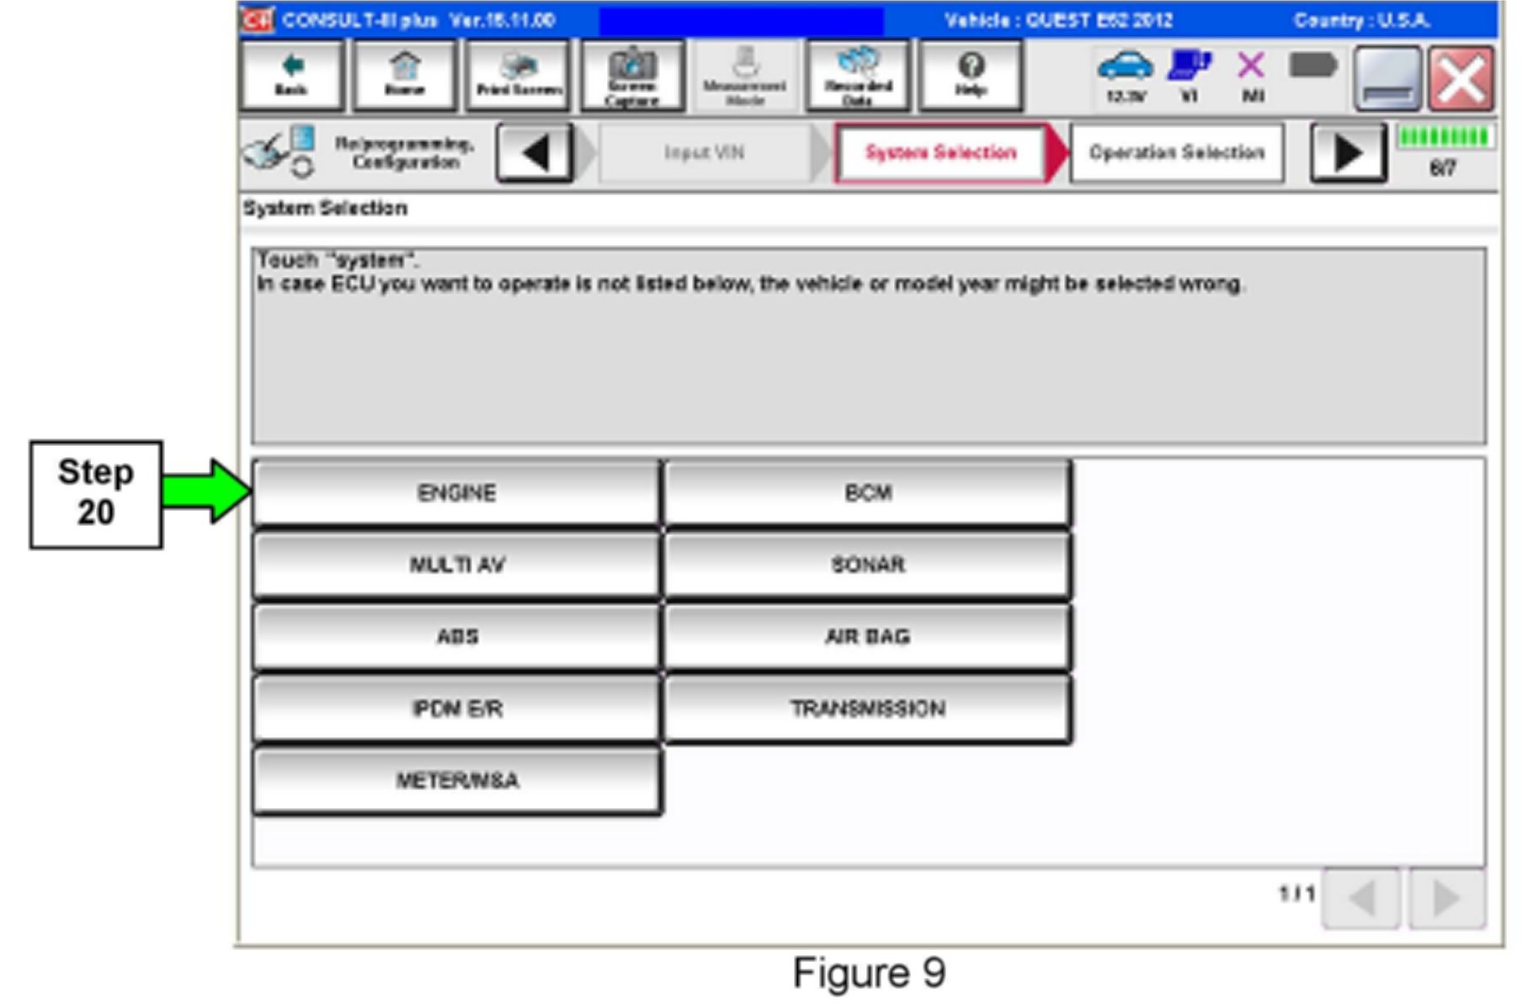1533x1004 pixels.
Task: Open the Screen Capture tool
Action: tap(631, 76)
